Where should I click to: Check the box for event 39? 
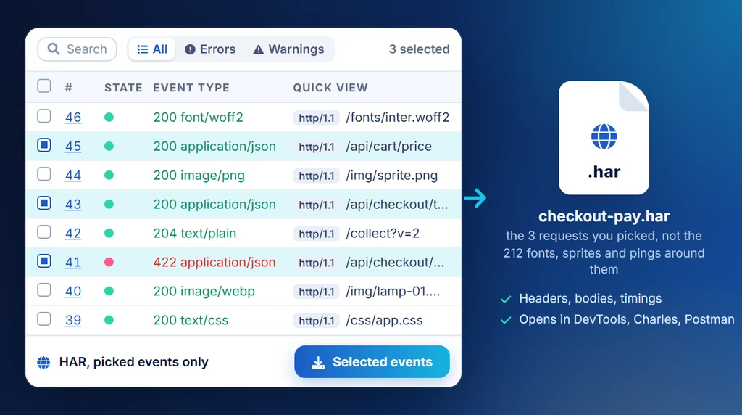click(x=44, y=319)
